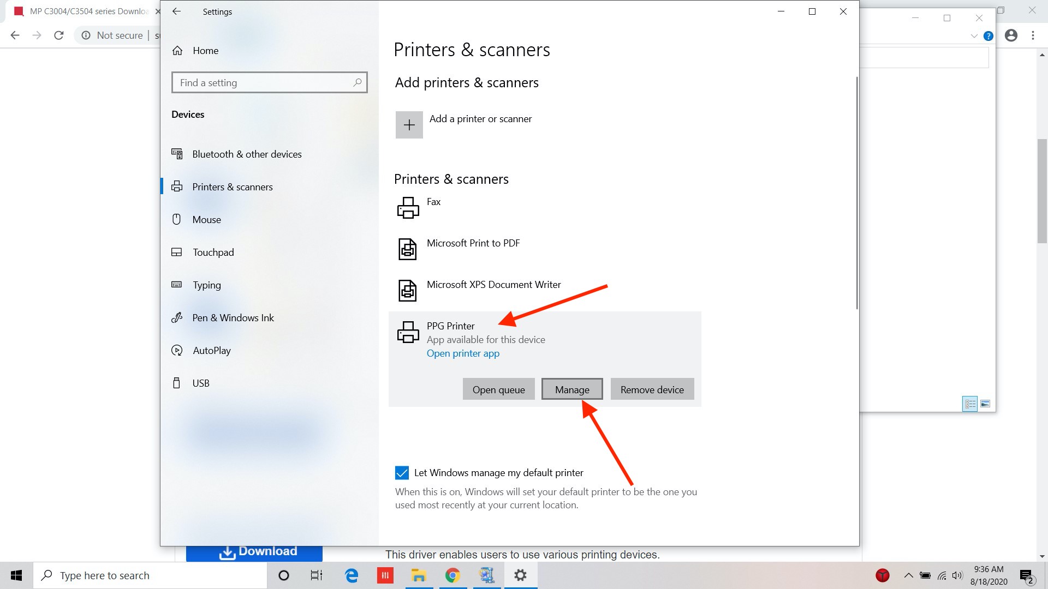Open the Windows Start menu
The width and height of the screenshot is (1048, 589).
(x=16, y=575)
